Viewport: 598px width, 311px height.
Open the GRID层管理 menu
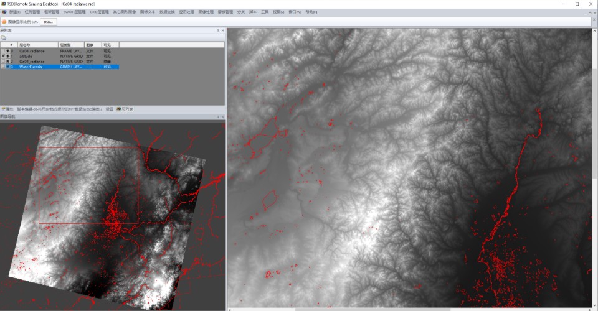tap(99, 12)
